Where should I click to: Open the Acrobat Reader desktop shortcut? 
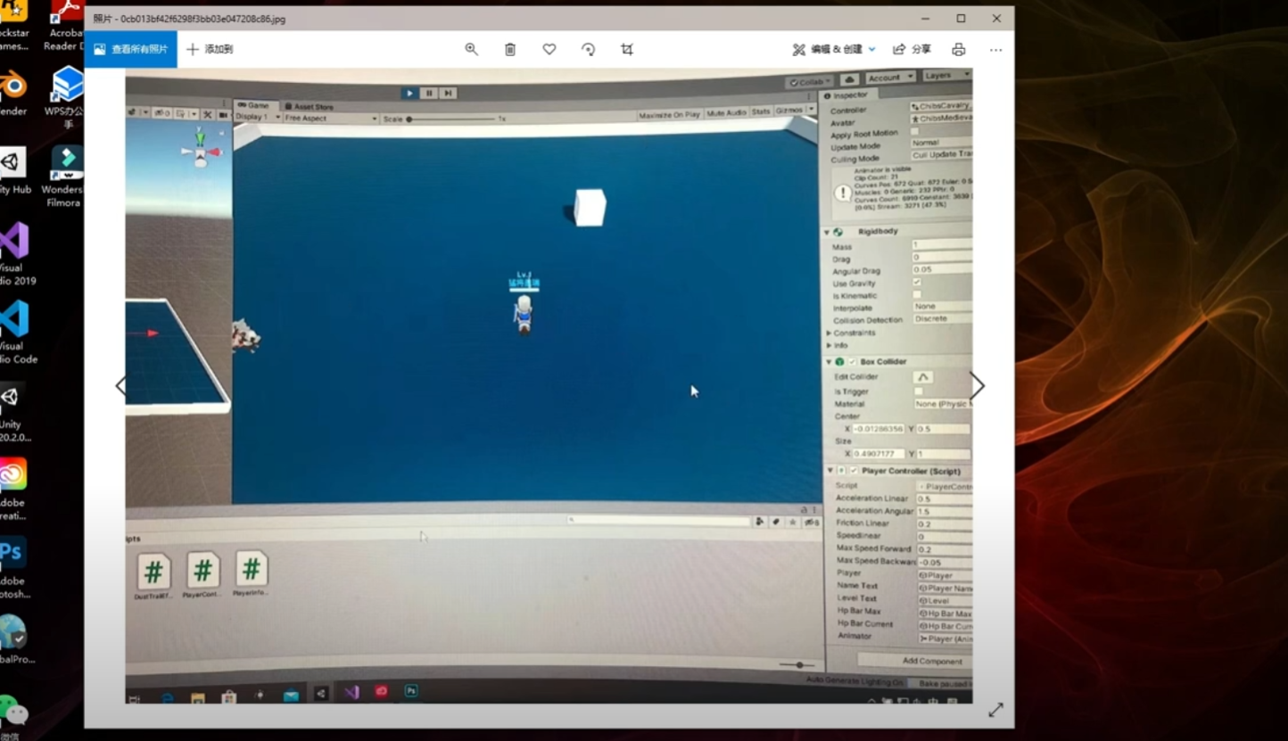tap(64, 25)
